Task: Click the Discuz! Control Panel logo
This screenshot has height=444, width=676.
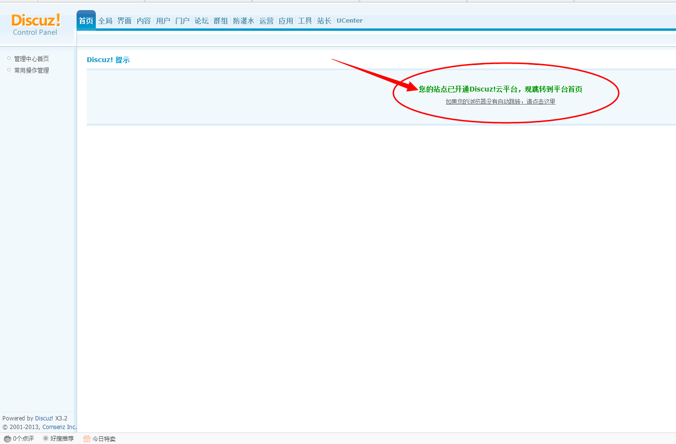Action: click(36, 25)
